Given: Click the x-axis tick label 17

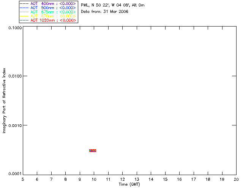Looking at the screenshot, I should tap(194, 179).
